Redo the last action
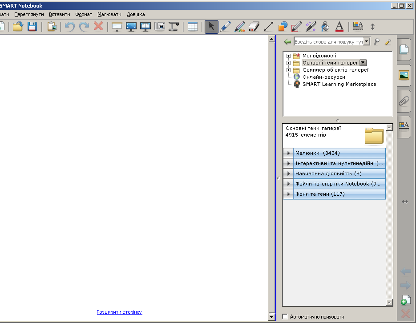This screenshot has width=416, height=323. (85, 27)
